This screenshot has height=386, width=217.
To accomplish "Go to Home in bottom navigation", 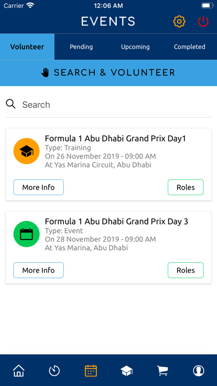I will (x=19, y=370).
